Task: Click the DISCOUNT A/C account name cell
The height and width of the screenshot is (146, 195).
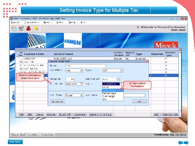Action: 63,59
